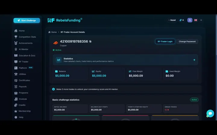Click the info icon beside trades notice
The height and width of the screenshot is (135, 217).
point(53,89)
